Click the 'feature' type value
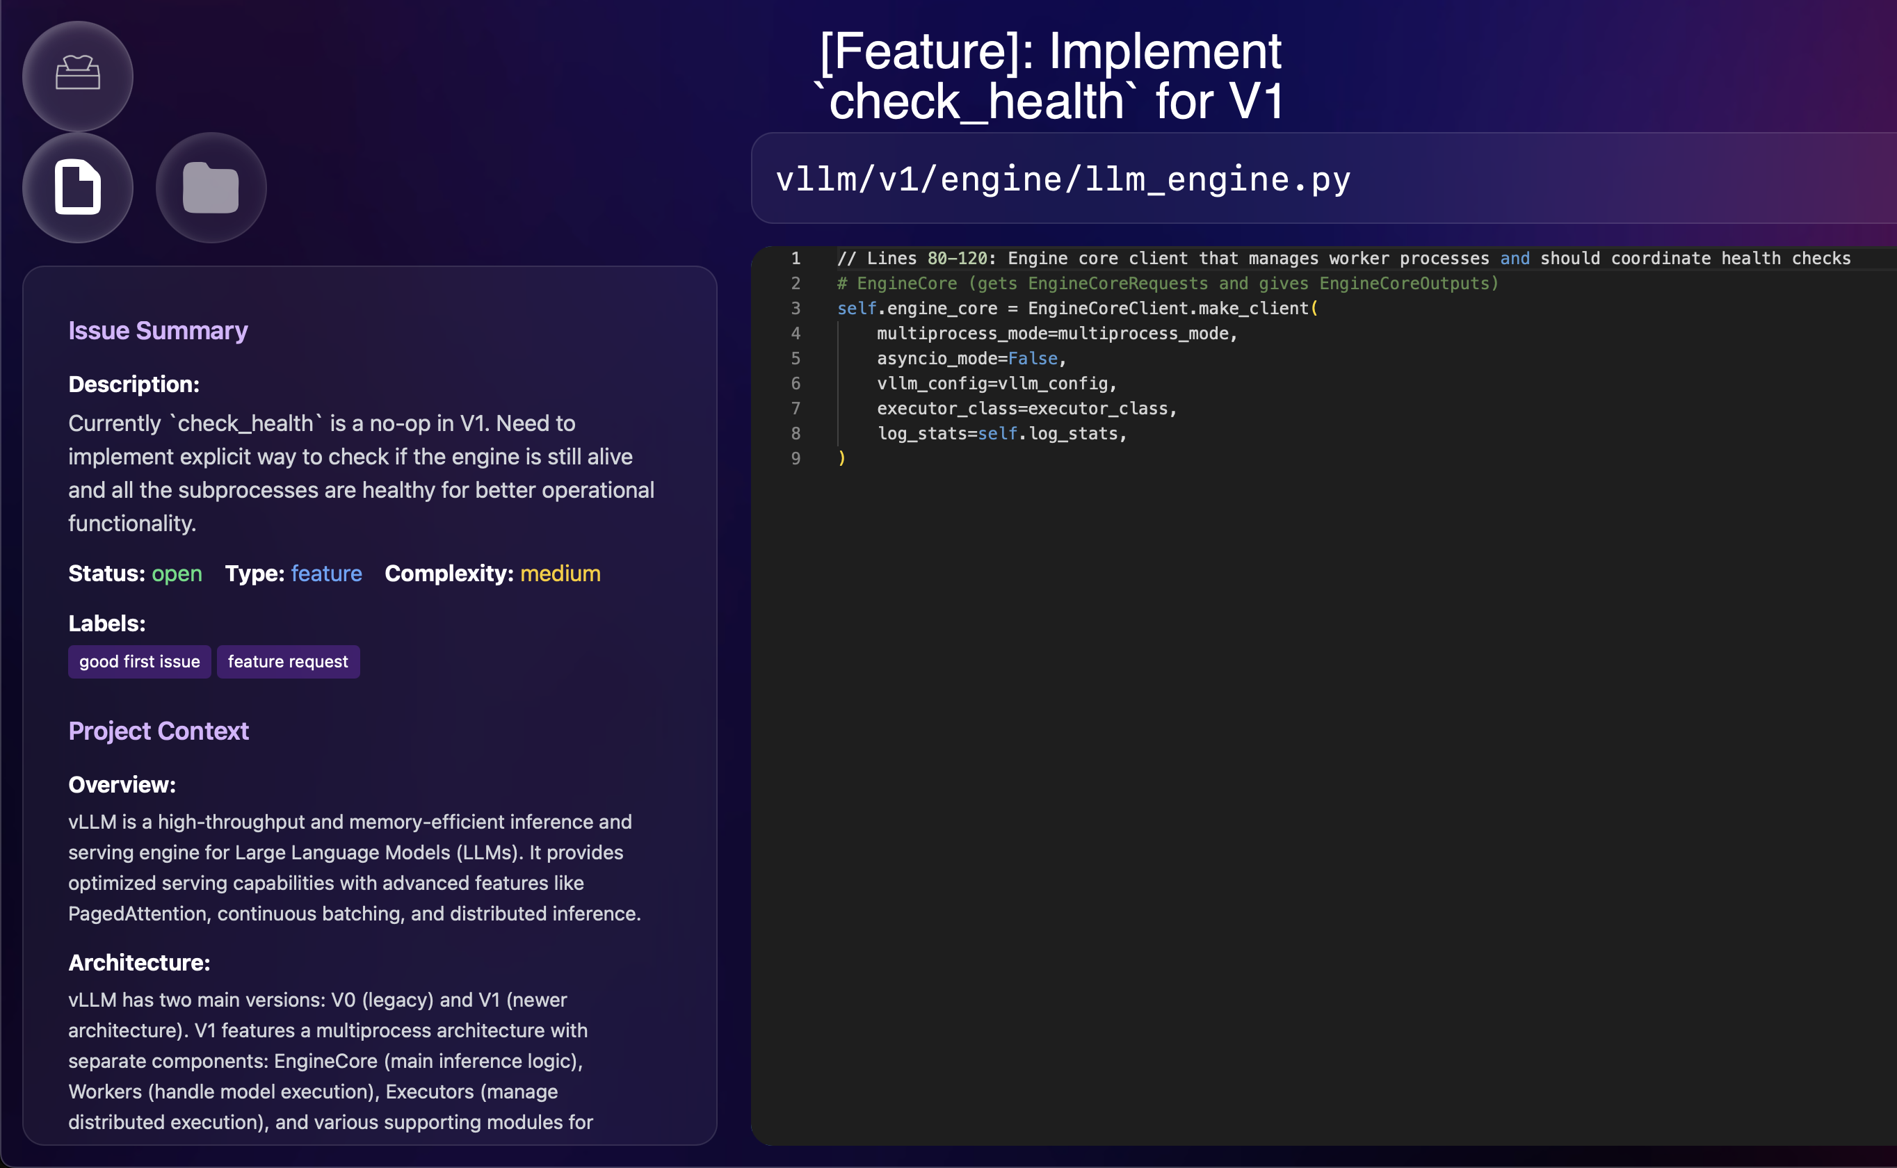 [x=326, y=573]
